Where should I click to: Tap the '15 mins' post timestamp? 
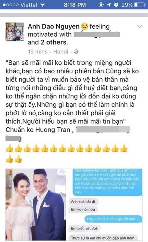tap(38, 52)
